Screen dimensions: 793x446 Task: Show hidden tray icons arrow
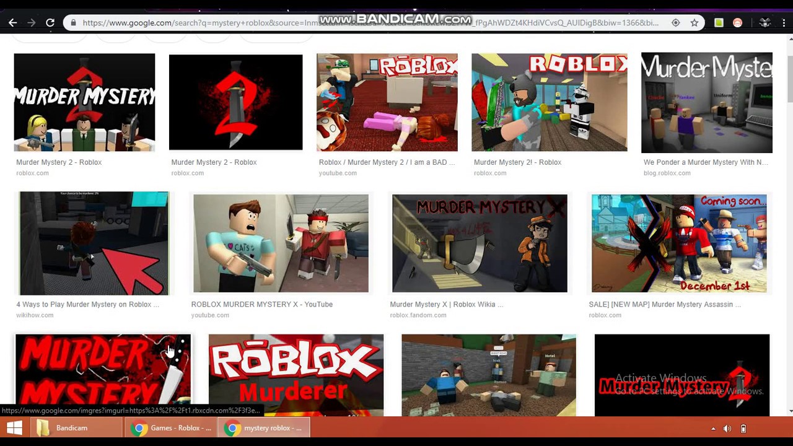pyautogui.click(x=713, y=428)
